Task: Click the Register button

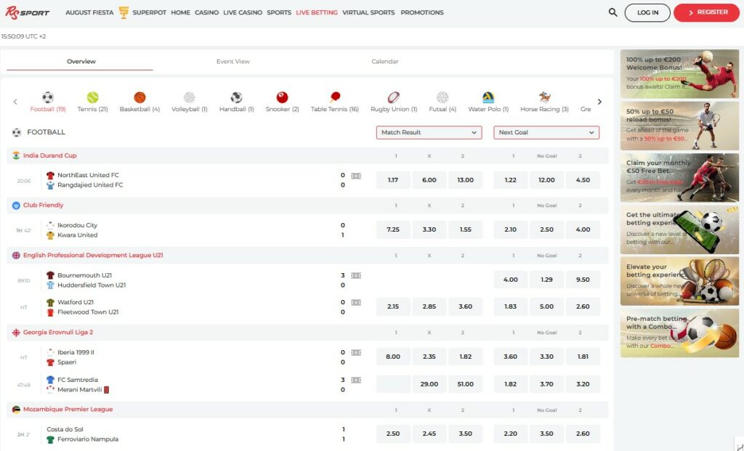Action: (706, 13)
